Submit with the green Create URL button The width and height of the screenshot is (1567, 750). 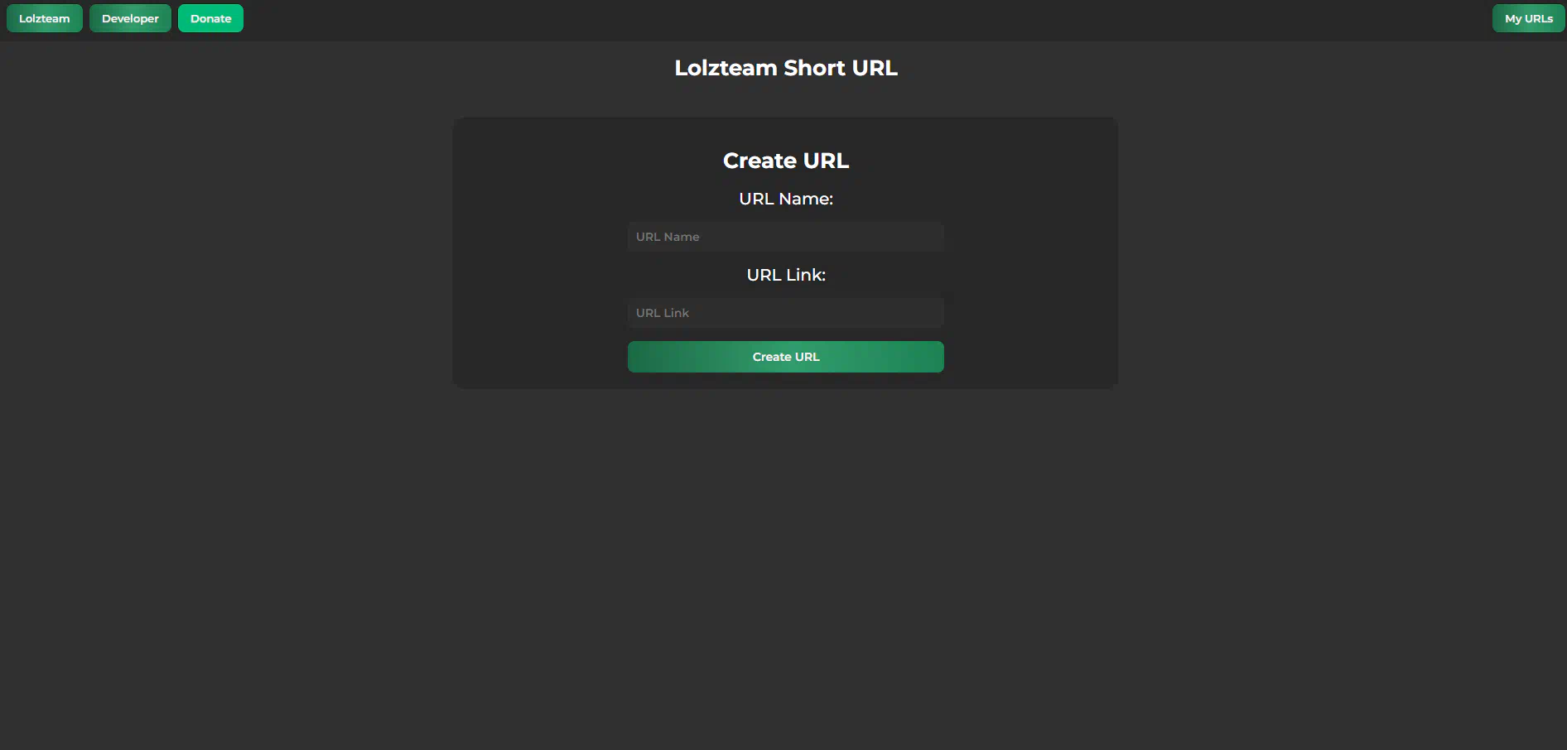click(785, 357)
